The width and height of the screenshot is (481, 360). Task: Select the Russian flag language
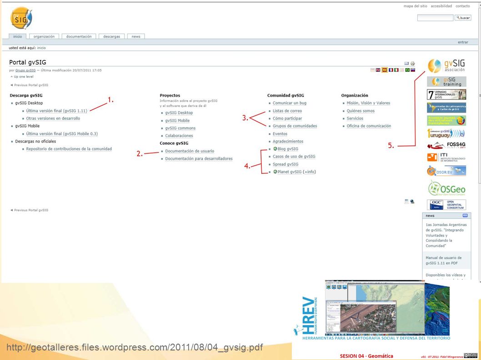coord(413,70)
